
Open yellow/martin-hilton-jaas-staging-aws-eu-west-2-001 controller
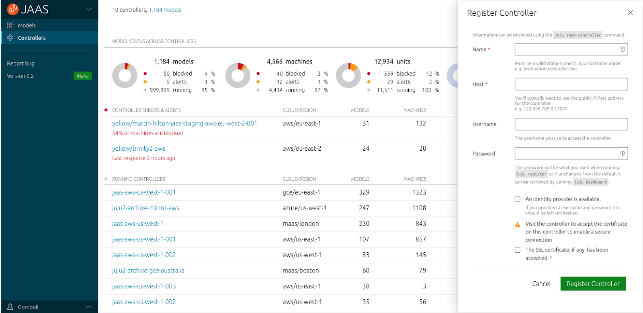click(x=184, y=123)
